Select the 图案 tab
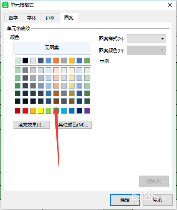 (x=69, y=17)
